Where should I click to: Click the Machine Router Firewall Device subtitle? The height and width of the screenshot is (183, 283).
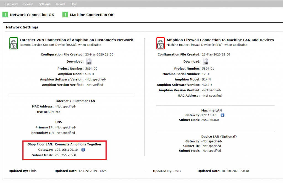coord(207,45)
